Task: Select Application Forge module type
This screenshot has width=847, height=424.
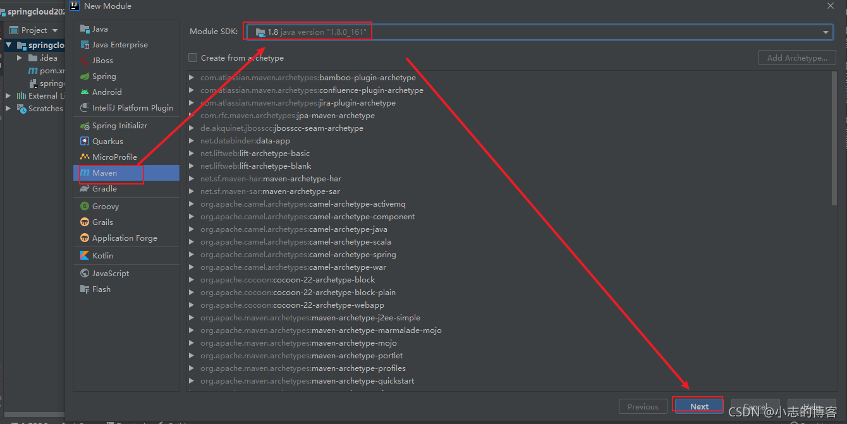Action: click(126, 238)
